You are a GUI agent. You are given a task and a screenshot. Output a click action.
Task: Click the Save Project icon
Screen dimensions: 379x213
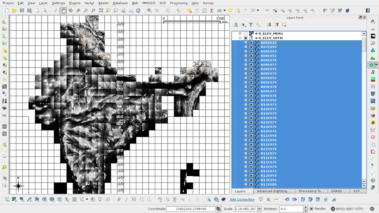[x=22, y=10]
